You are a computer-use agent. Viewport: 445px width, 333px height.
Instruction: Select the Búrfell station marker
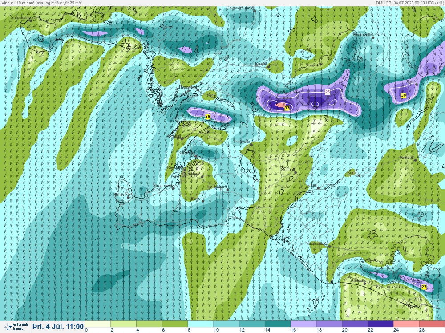[x=359, y=175]
